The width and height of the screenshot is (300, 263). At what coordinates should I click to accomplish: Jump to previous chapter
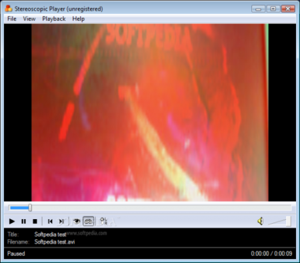pos(50,221)
